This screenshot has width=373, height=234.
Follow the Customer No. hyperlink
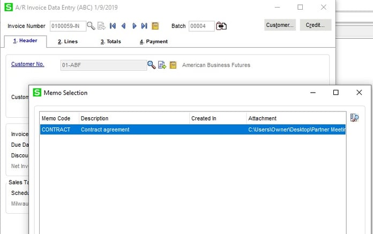click(x=27, y=65)
